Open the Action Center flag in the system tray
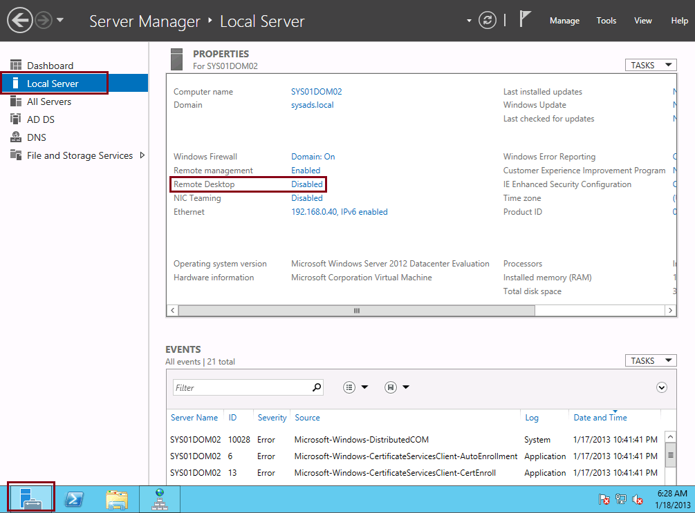Image resolution: width=695 pixels, height=513 pixels. [604, 500]
